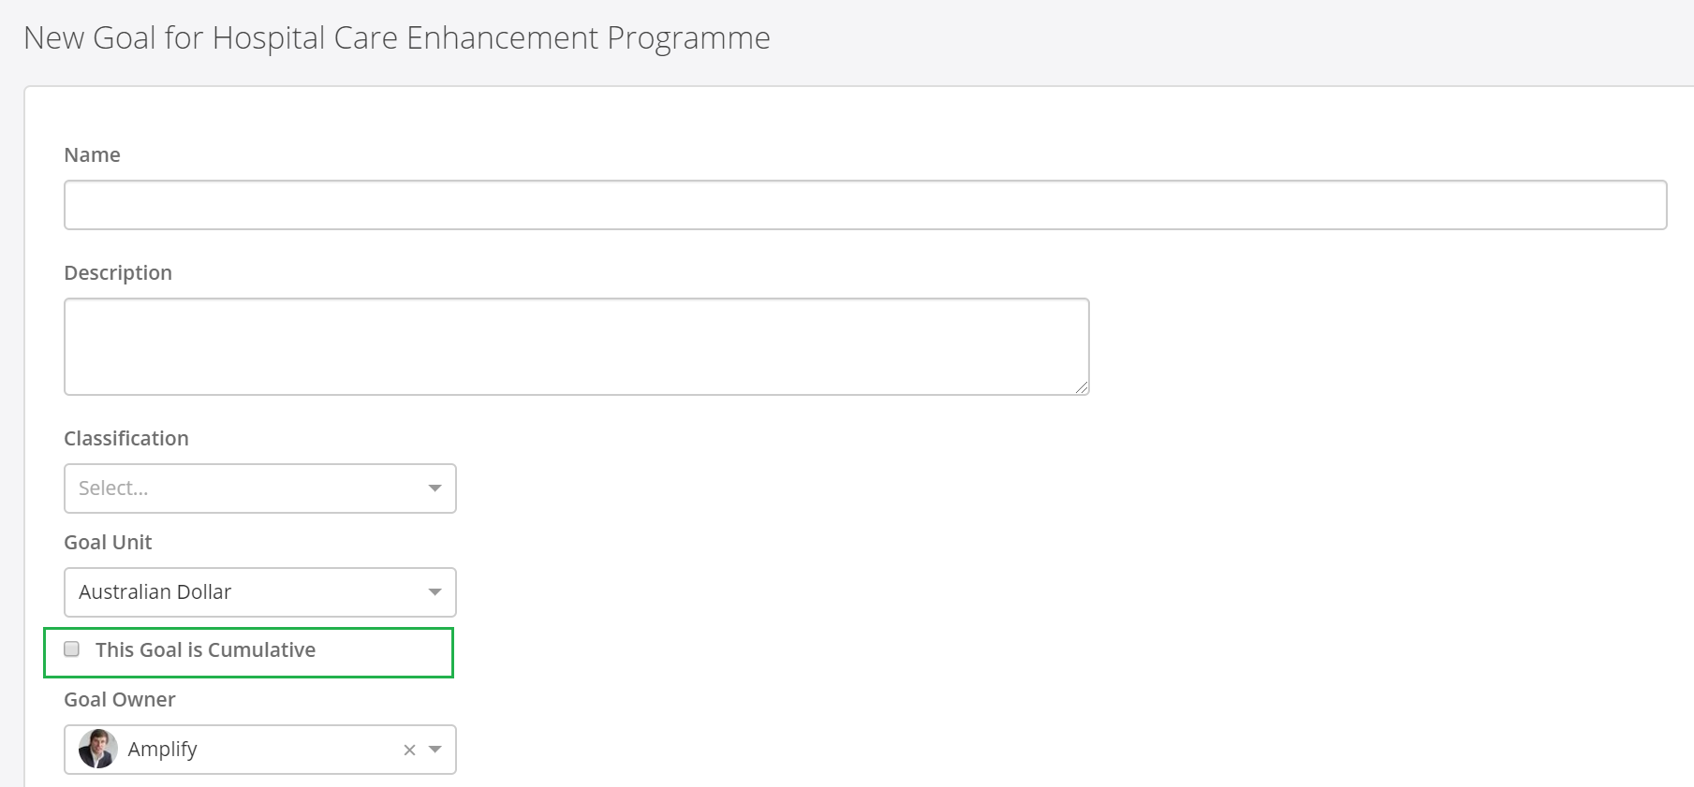Click the Description field label

[x=118, y=273]
